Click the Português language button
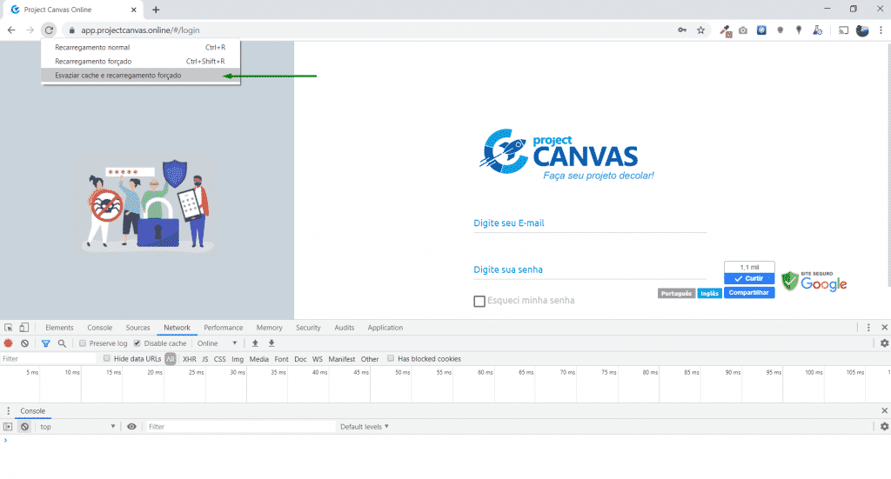Viewport: 891px width, 479px height. (x=676, y=294)
